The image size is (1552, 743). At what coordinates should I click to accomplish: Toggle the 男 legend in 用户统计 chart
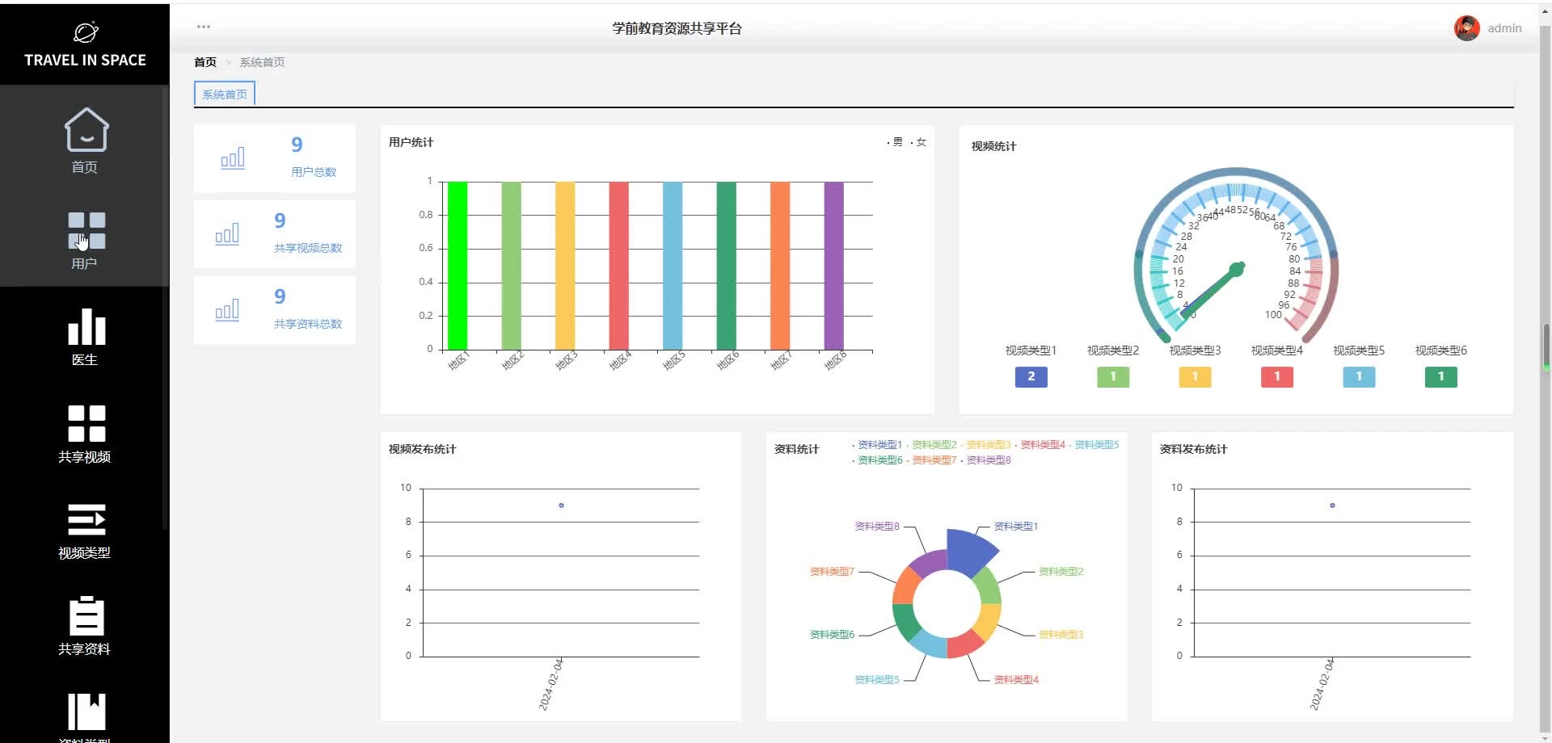pyautogui.click(x=896, y=142)
